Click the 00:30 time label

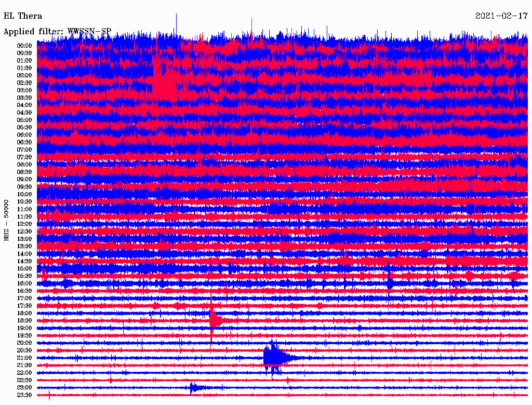tap(24, 53)
